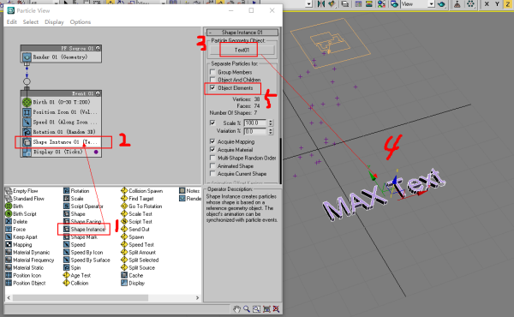Restrict to Y axis button

click(x=497, y=4)
